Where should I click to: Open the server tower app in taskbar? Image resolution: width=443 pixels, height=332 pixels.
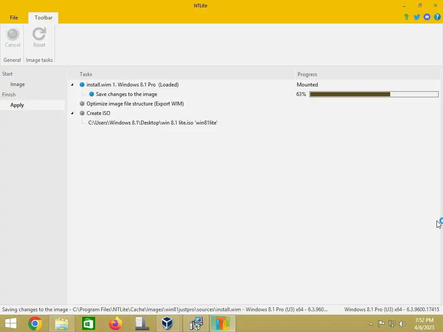[142, 323]
